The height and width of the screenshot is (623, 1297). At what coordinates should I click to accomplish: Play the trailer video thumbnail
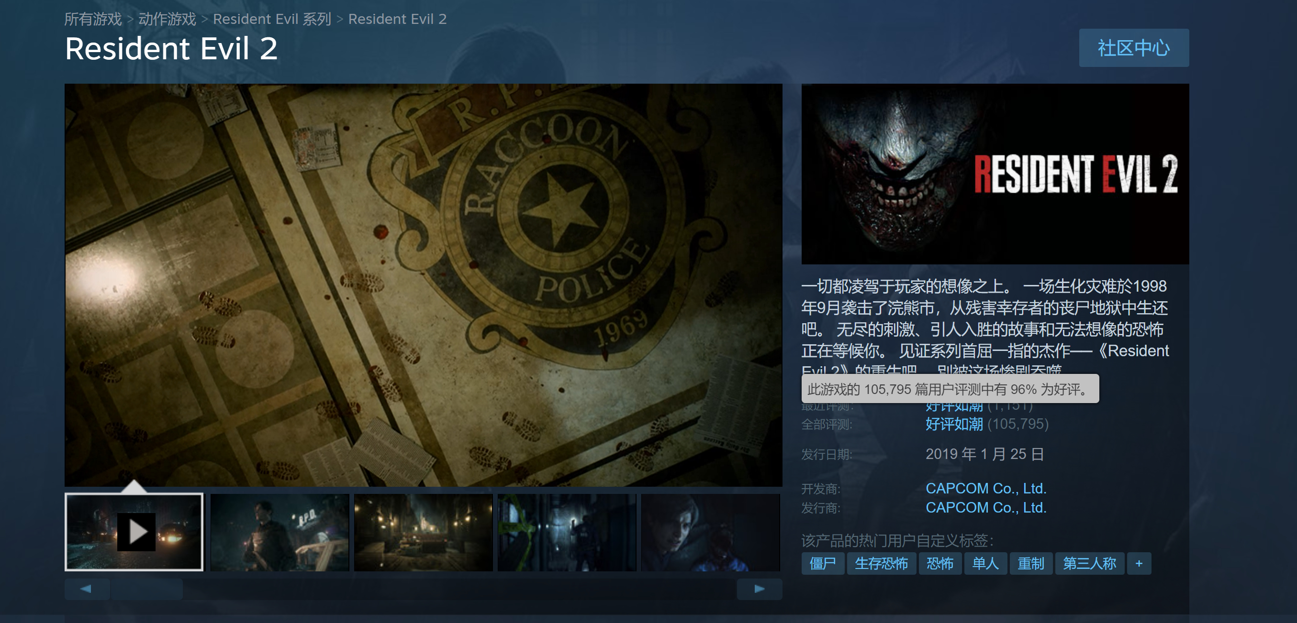click(134, 532)
